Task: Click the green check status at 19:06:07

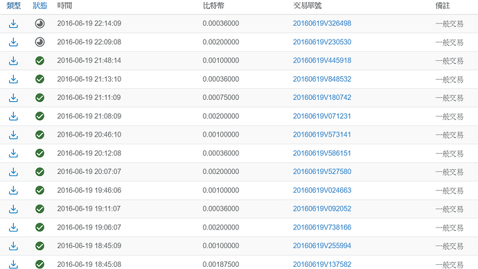Action: (x=39, y=227)
